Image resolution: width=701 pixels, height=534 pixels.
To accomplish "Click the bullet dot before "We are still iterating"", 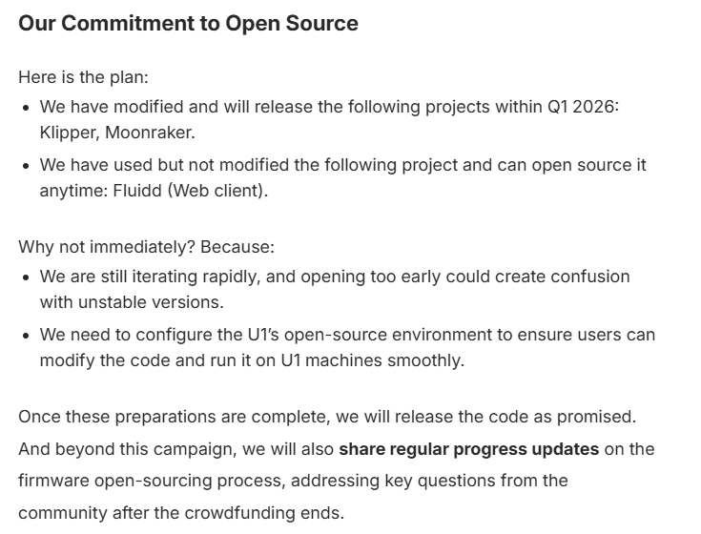I will pyautogui.click(x=26, y=277).
